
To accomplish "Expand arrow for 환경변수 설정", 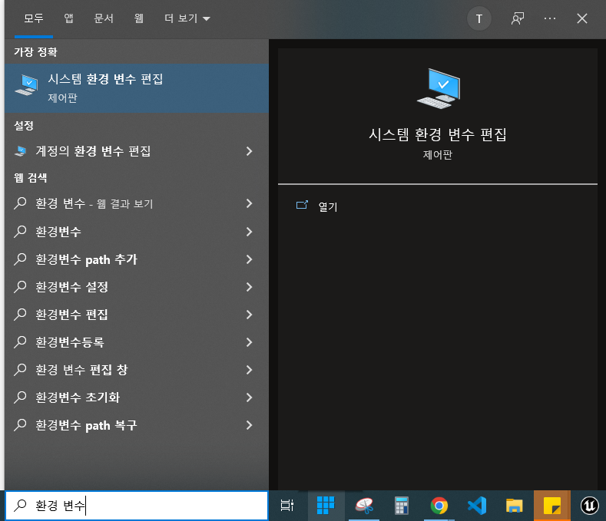I will pos(250,287).
